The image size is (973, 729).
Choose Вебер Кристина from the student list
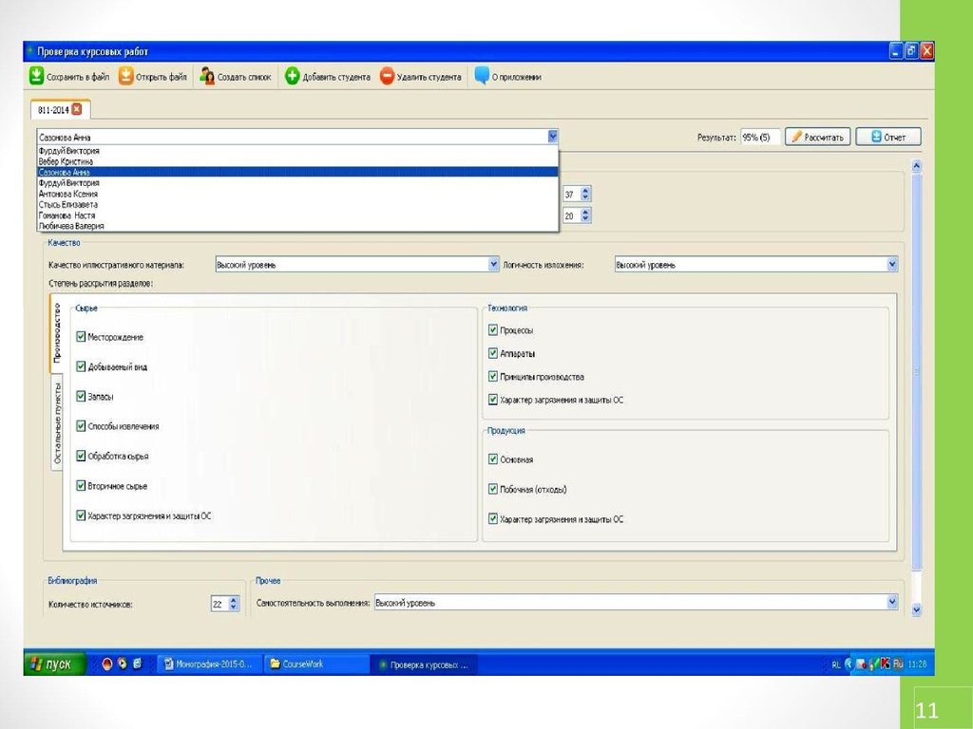pyautogui.click(x=297, y=161)
